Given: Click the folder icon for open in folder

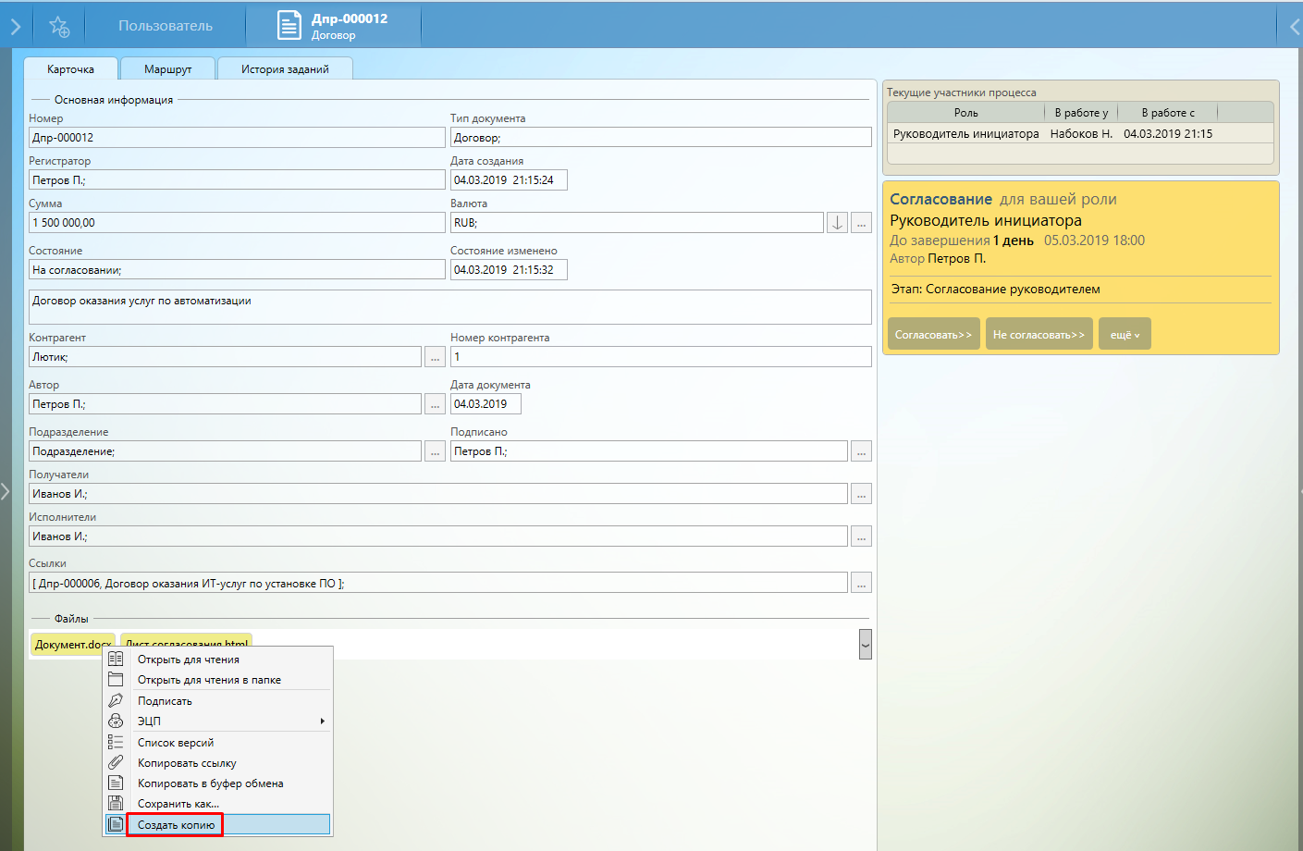Looking at the screenshot, I should (x=116, y=679).
